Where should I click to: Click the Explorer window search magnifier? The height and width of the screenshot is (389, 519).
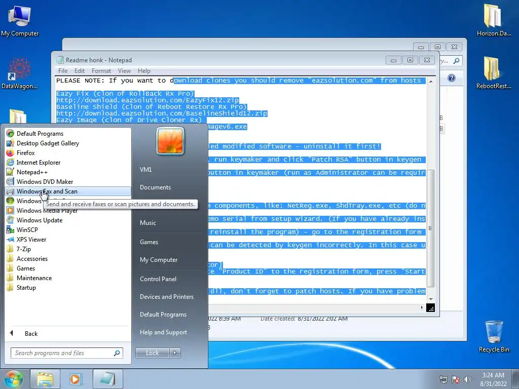pos(457,61)
